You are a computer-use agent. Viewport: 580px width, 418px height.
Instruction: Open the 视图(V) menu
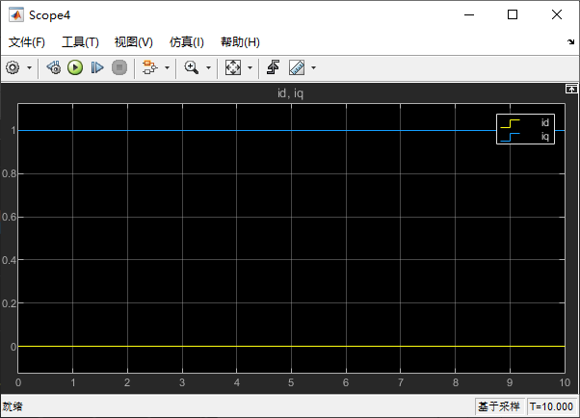pos(134,42)
